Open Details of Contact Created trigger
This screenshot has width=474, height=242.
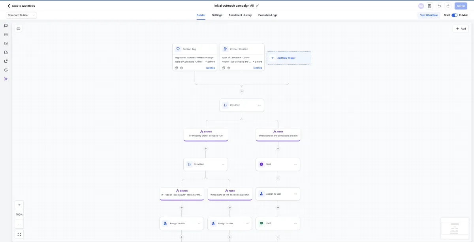coord(258,68)
